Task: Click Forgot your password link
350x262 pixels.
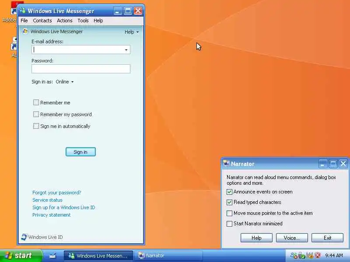Action: 57,193
